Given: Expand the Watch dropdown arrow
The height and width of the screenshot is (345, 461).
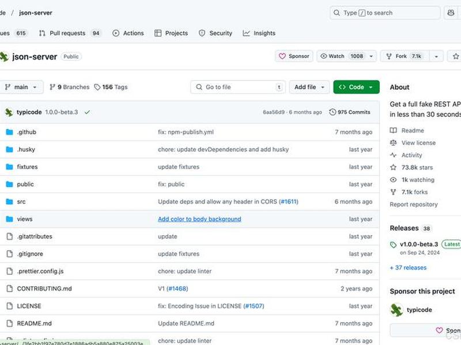Looking at the screenshot, I should pos(371,56).
